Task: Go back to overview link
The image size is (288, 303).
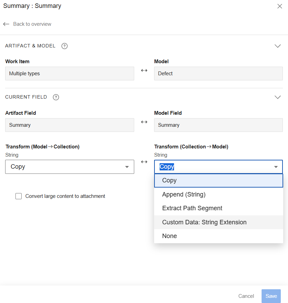Action: [x=32, y=24]
